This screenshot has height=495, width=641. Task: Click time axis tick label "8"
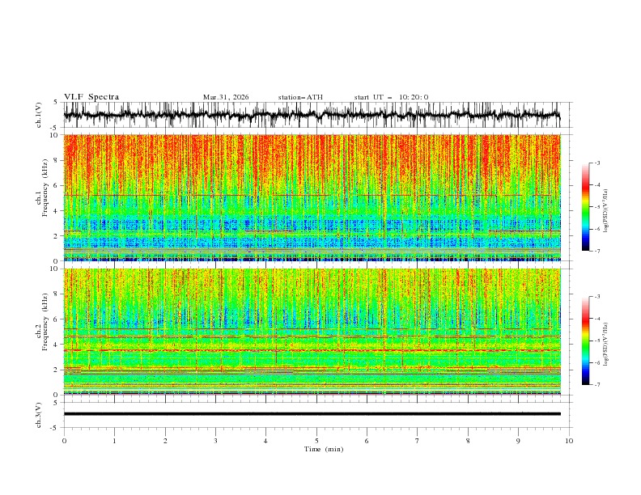click(468, 441)
